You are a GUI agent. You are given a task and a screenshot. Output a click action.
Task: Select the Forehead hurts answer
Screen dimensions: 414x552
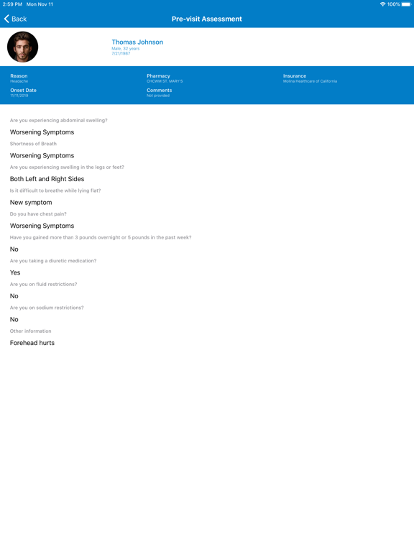click(32, 343)
